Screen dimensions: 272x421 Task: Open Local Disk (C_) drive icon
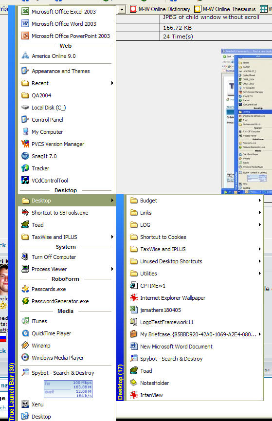click(x=25, y=108)
